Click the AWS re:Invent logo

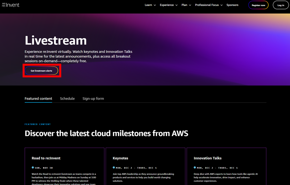click(11, 5)
